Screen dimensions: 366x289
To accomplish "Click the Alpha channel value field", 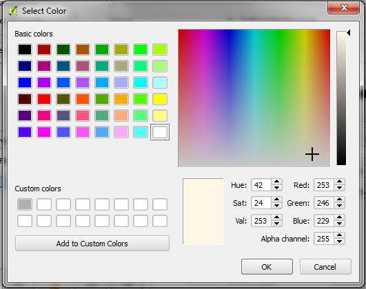I will (x=324, y=239).
